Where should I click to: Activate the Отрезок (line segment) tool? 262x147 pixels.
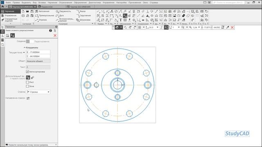coord(41,20)
